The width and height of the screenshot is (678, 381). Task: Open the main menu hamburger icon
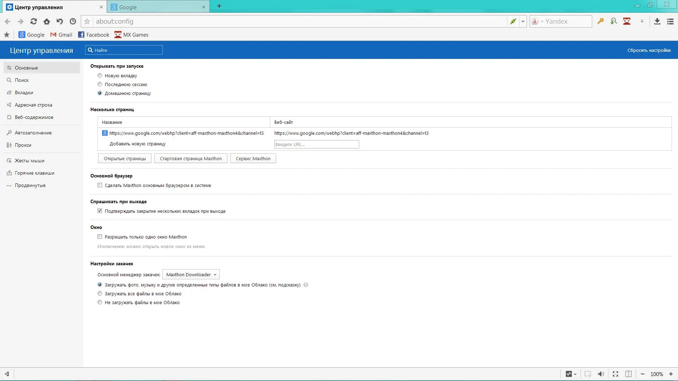point(670,22)
